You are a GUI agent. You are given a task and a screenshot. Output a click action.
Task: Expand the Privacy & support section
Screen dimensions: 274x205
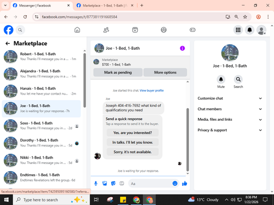[x=230, y=130]
